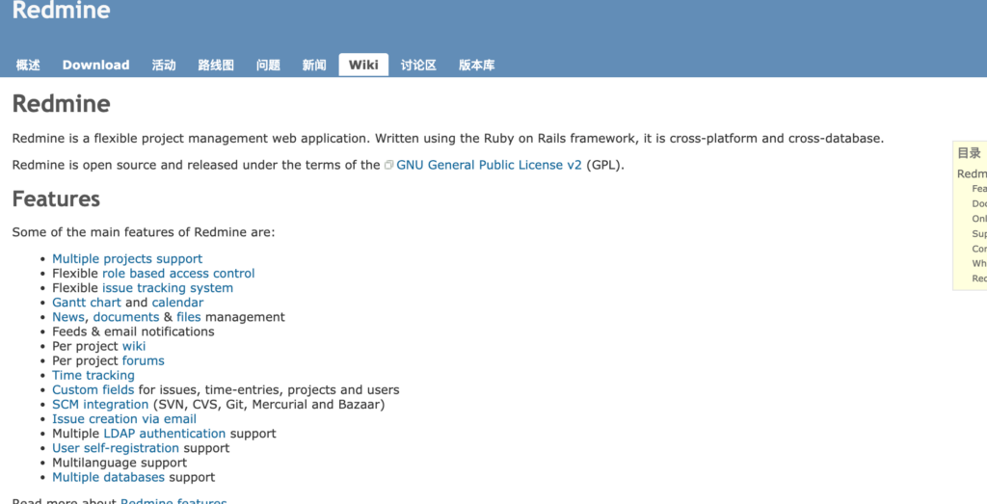Switch to the Download tab

[95, 66]
